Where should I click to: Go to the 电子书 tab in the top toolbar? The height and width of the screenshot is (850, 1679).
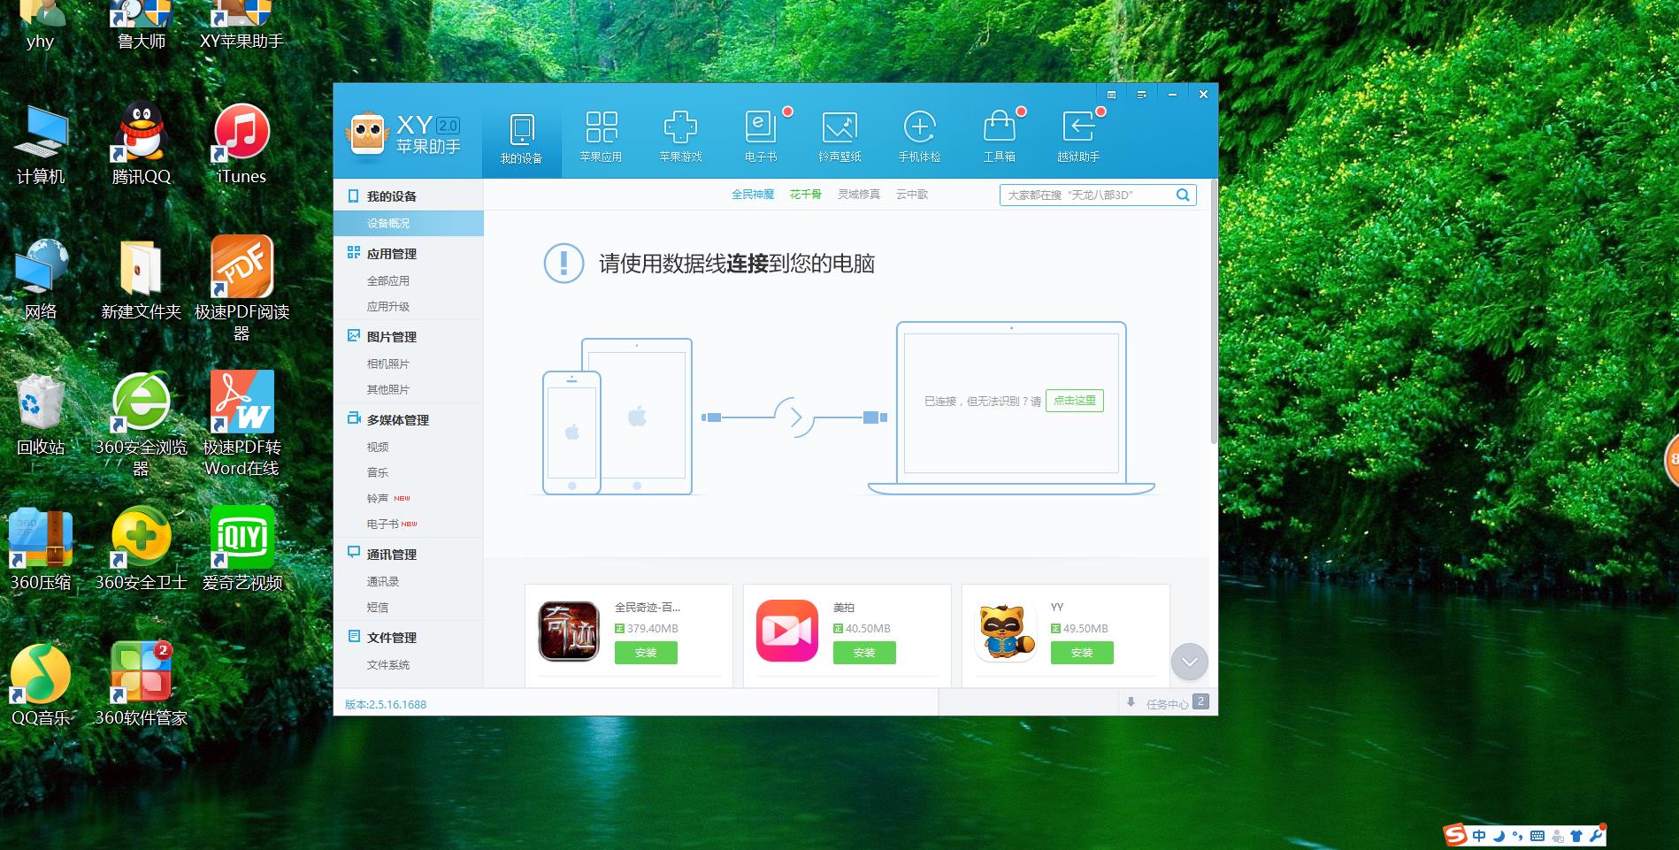pos(760,137)
